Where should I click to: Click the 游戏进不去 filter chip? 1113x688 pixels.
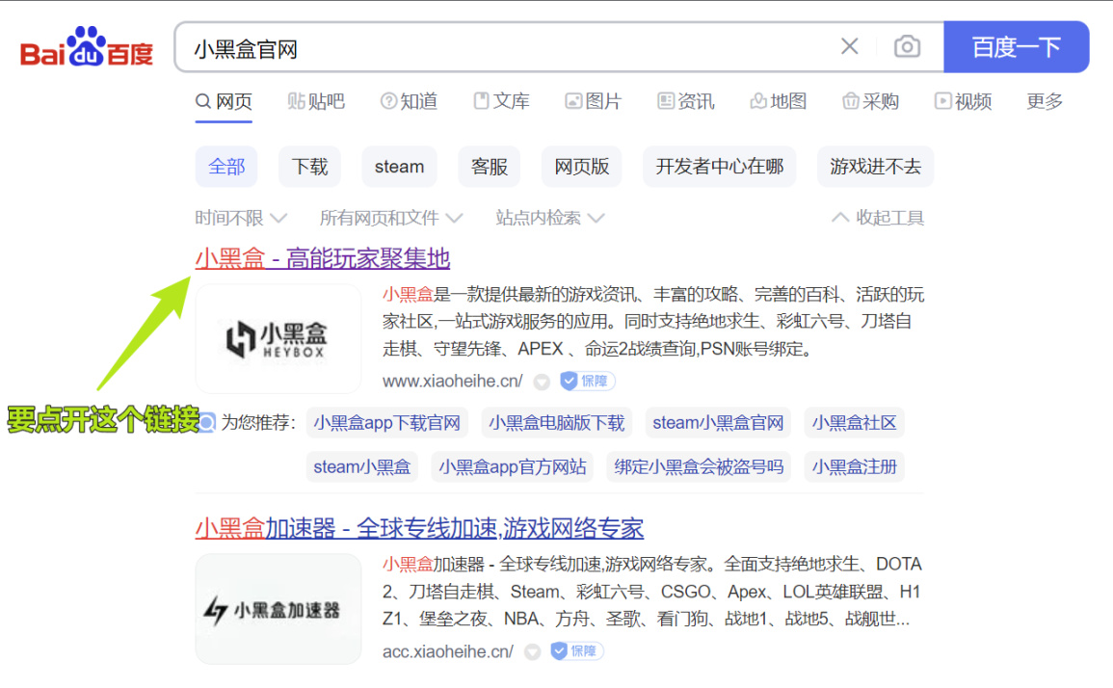tap(875, 167)
